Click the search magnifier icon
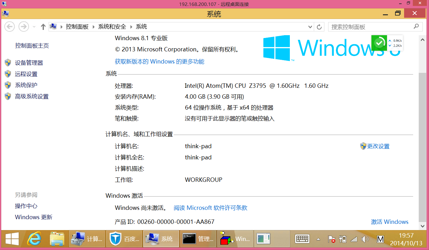The width and height of the screenshot is (429, 250). point(416,27)
